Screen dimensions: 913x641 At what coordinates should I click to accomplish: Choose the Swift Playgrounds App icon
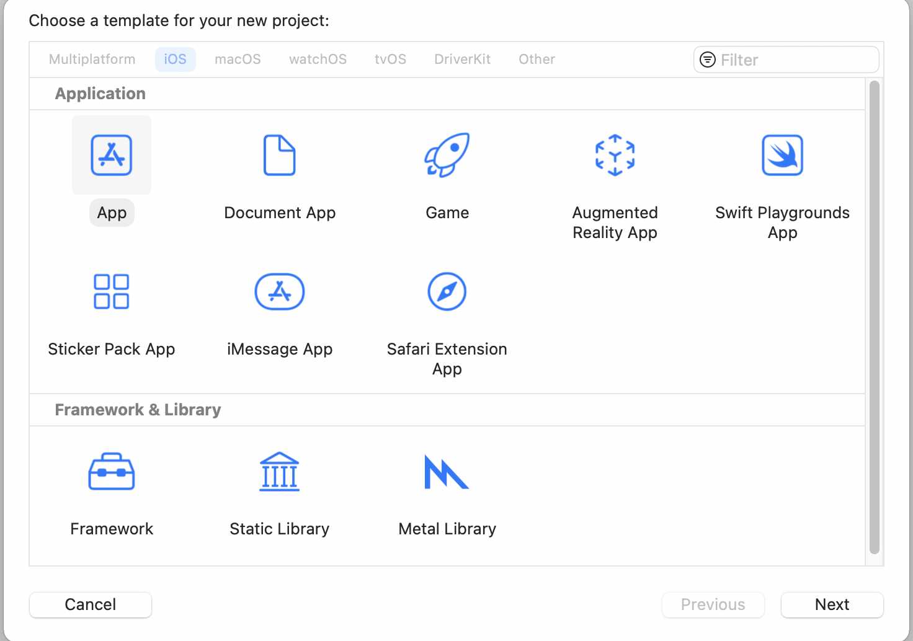click(783, 155)
